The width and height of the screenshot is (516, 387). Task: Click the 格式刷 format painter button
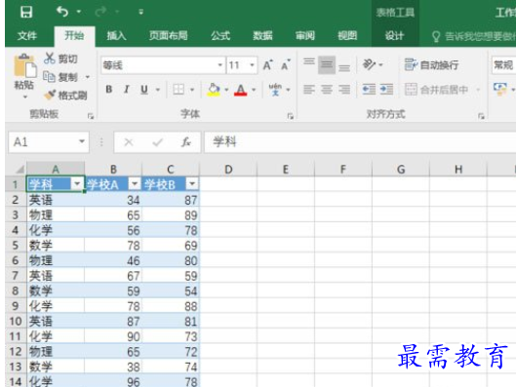click(65, 96)
